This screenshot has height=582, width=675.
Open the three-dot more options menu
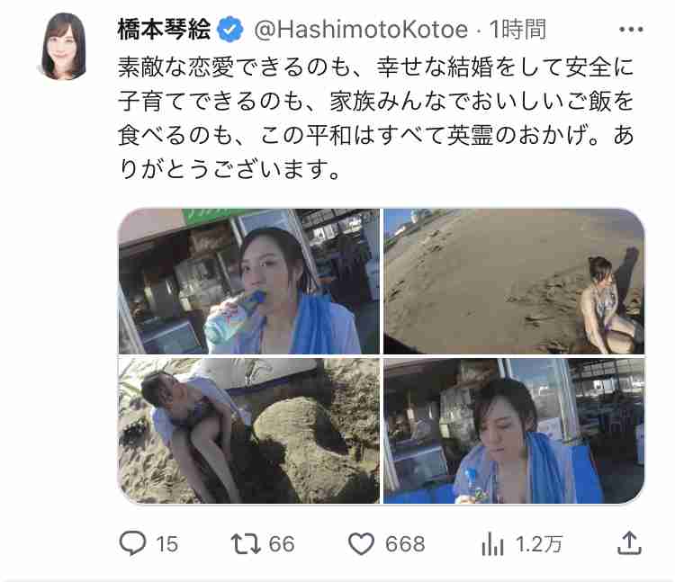pos(631,30)
